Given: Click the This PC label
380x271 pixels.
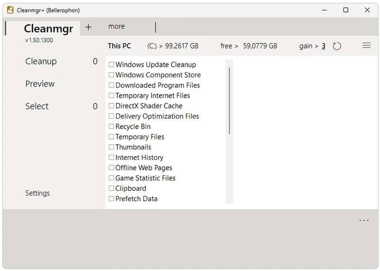Looking at the screenshot, I should [x=119, y=46].
